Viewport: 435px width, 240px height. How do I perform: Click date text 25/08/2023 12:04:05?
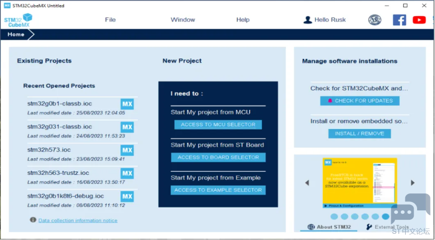coord(101,113)
